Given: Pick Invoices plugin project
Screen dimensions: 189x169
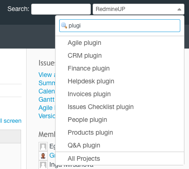Looking at the screenshot, I should click(120, 94).
